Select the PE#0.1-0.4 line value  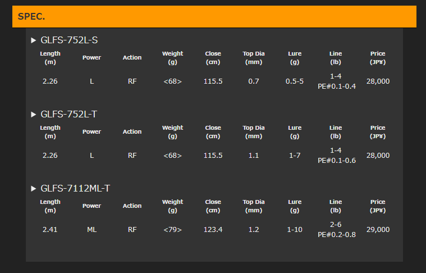point(337,87)
